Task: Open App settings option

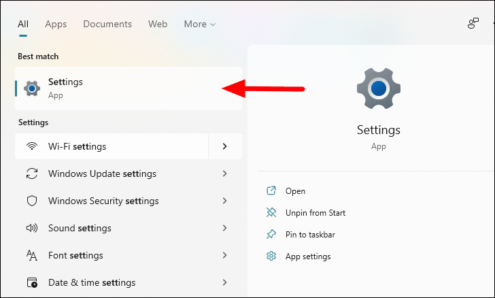Action: (308, 256)
